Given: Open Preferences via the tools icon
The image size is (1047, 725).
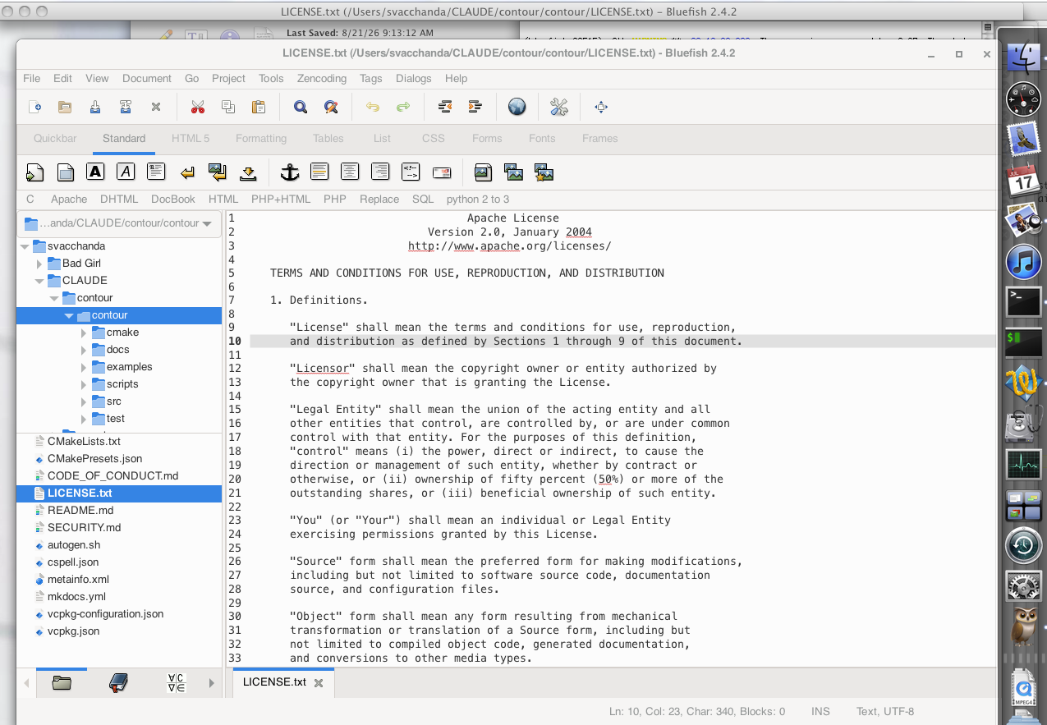Looking at the screenshot, I should click(x=559, y=107).
